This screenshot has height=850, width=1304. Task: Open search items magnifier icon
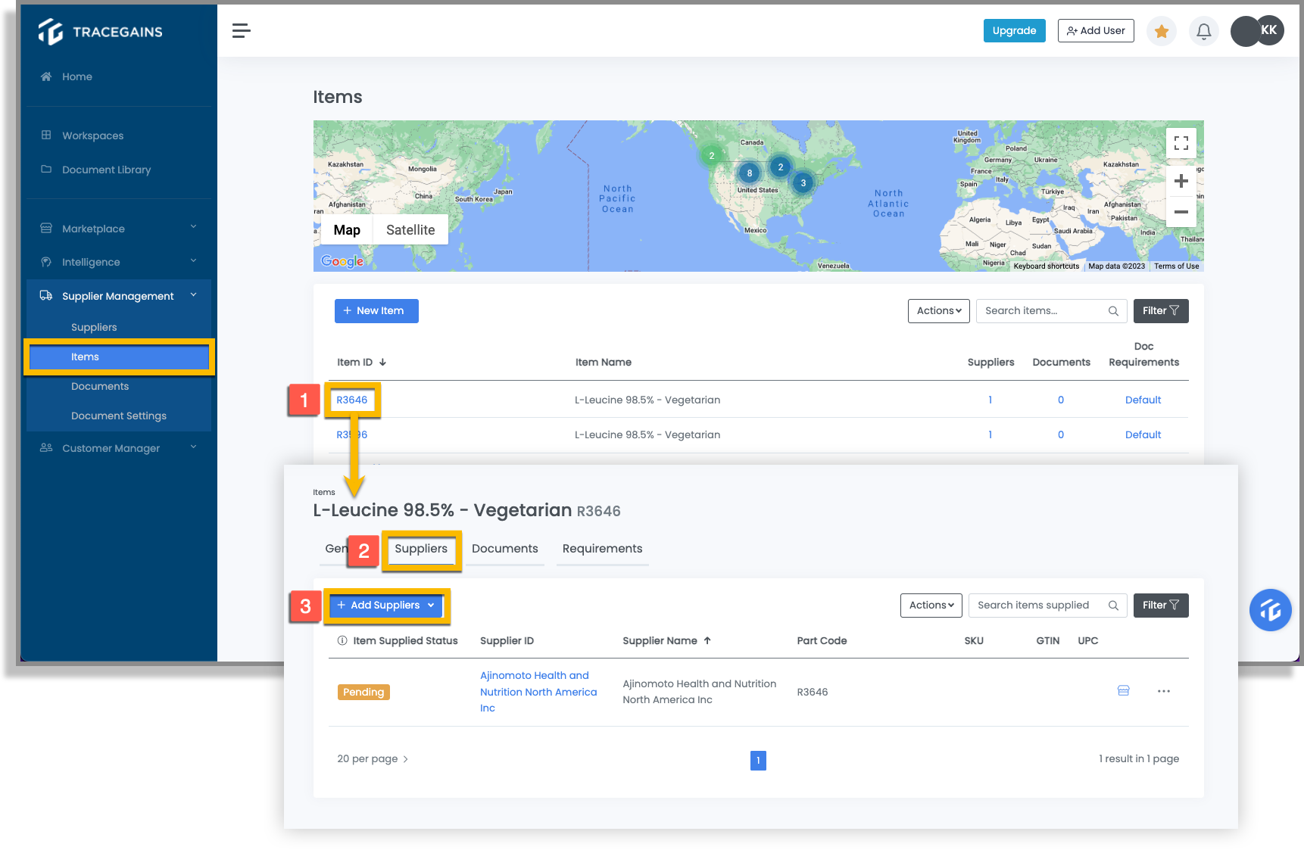(1113, 310)
